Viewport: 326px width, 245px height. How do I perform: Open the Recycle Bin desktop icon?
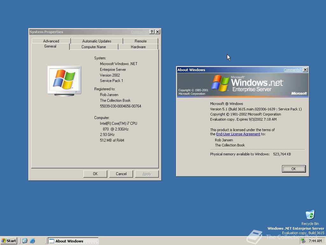tap(310, 218)
